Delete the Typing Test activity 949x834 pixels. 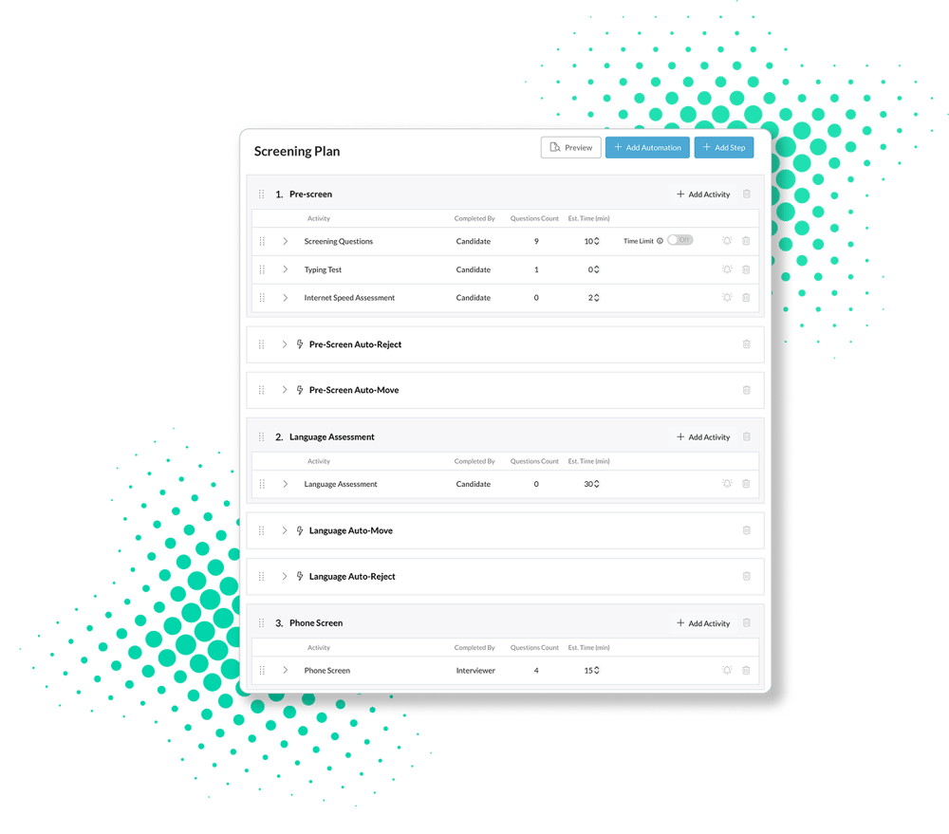(746, 269)
